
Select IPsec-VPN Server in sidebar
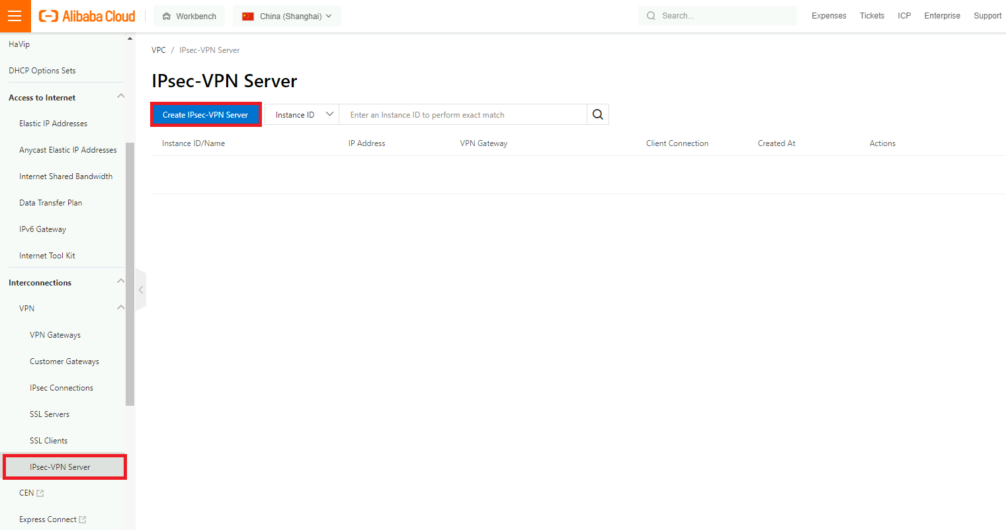tap(64, 467)
